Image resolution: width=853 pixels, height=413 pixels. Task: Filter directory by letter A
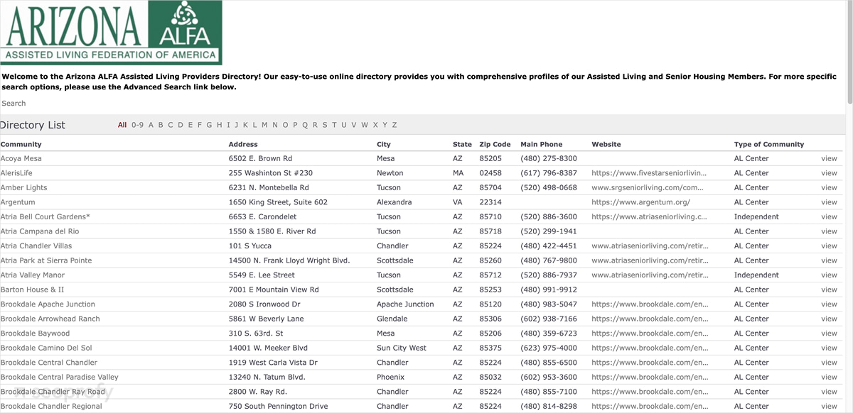151,125
